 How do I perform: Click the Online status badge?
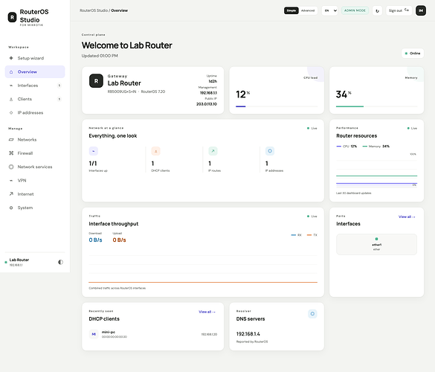(x=413, y=54)
